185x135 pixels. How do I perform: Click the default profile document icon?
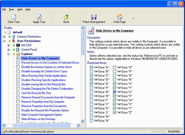pos(9,32)
